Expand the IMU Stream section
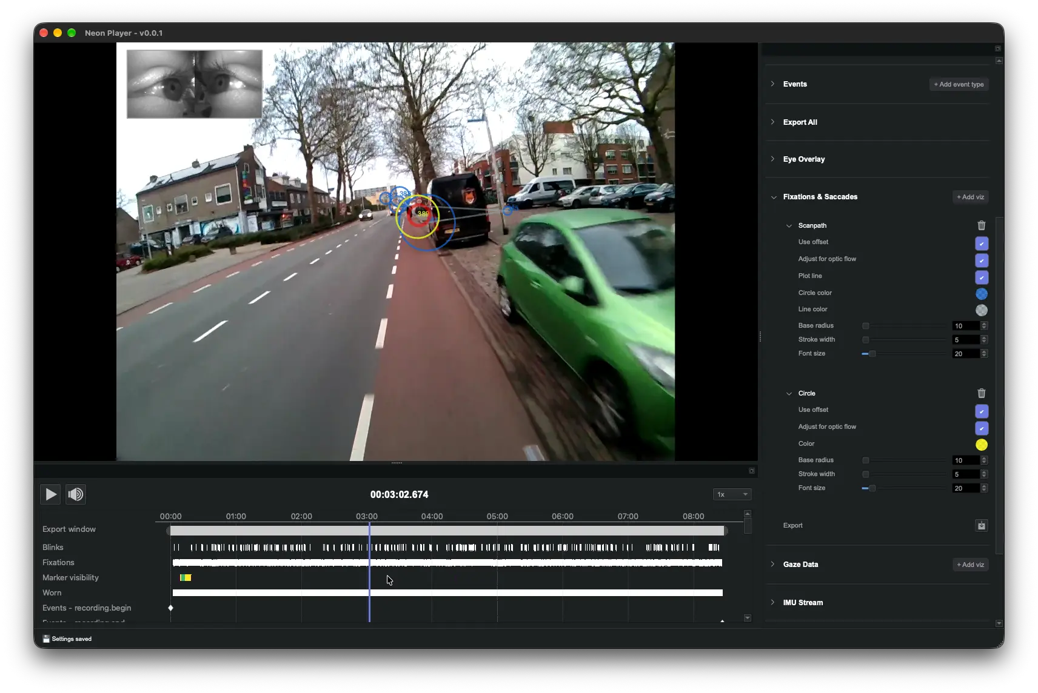 (772, 603)
